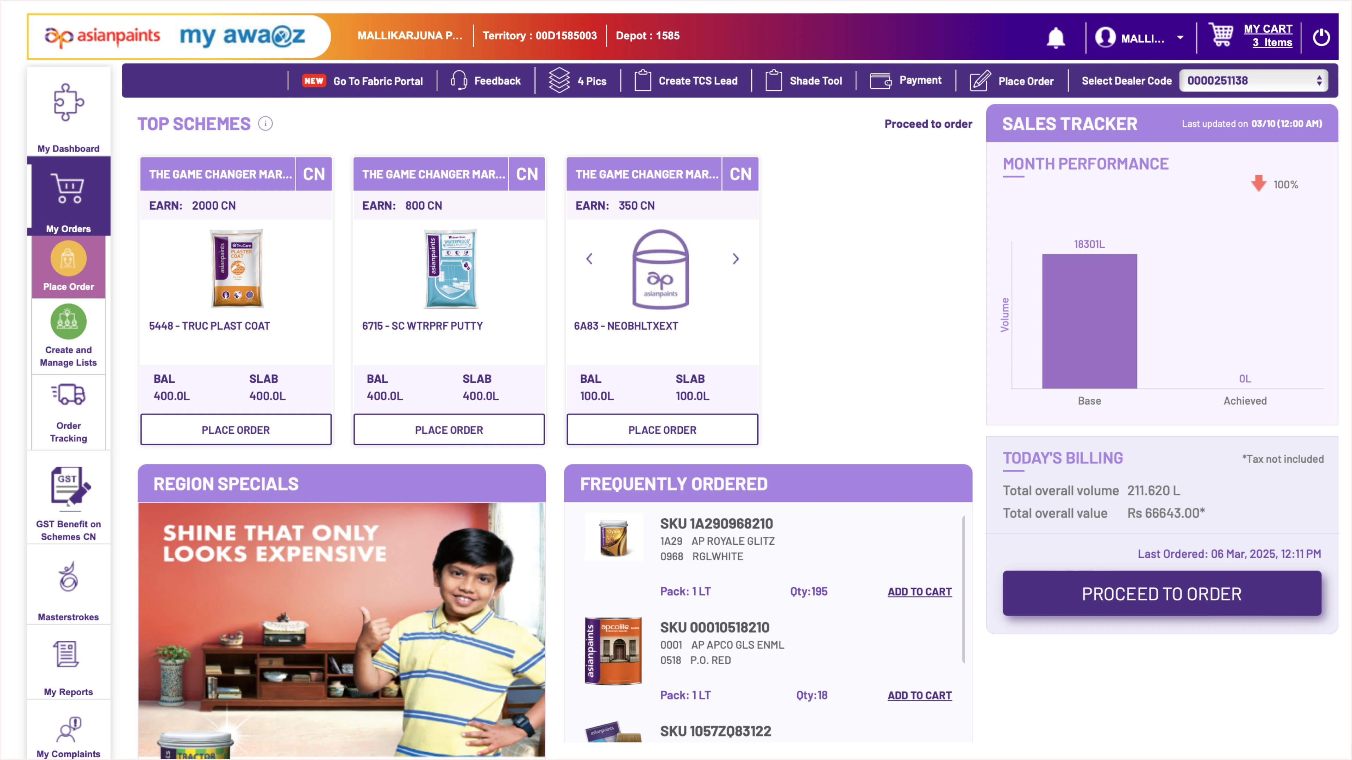The width and height of the screenshot is (1352, 760).
Task: Show previous image on NEOBHLTXEXT card
Action: (589, 259)
